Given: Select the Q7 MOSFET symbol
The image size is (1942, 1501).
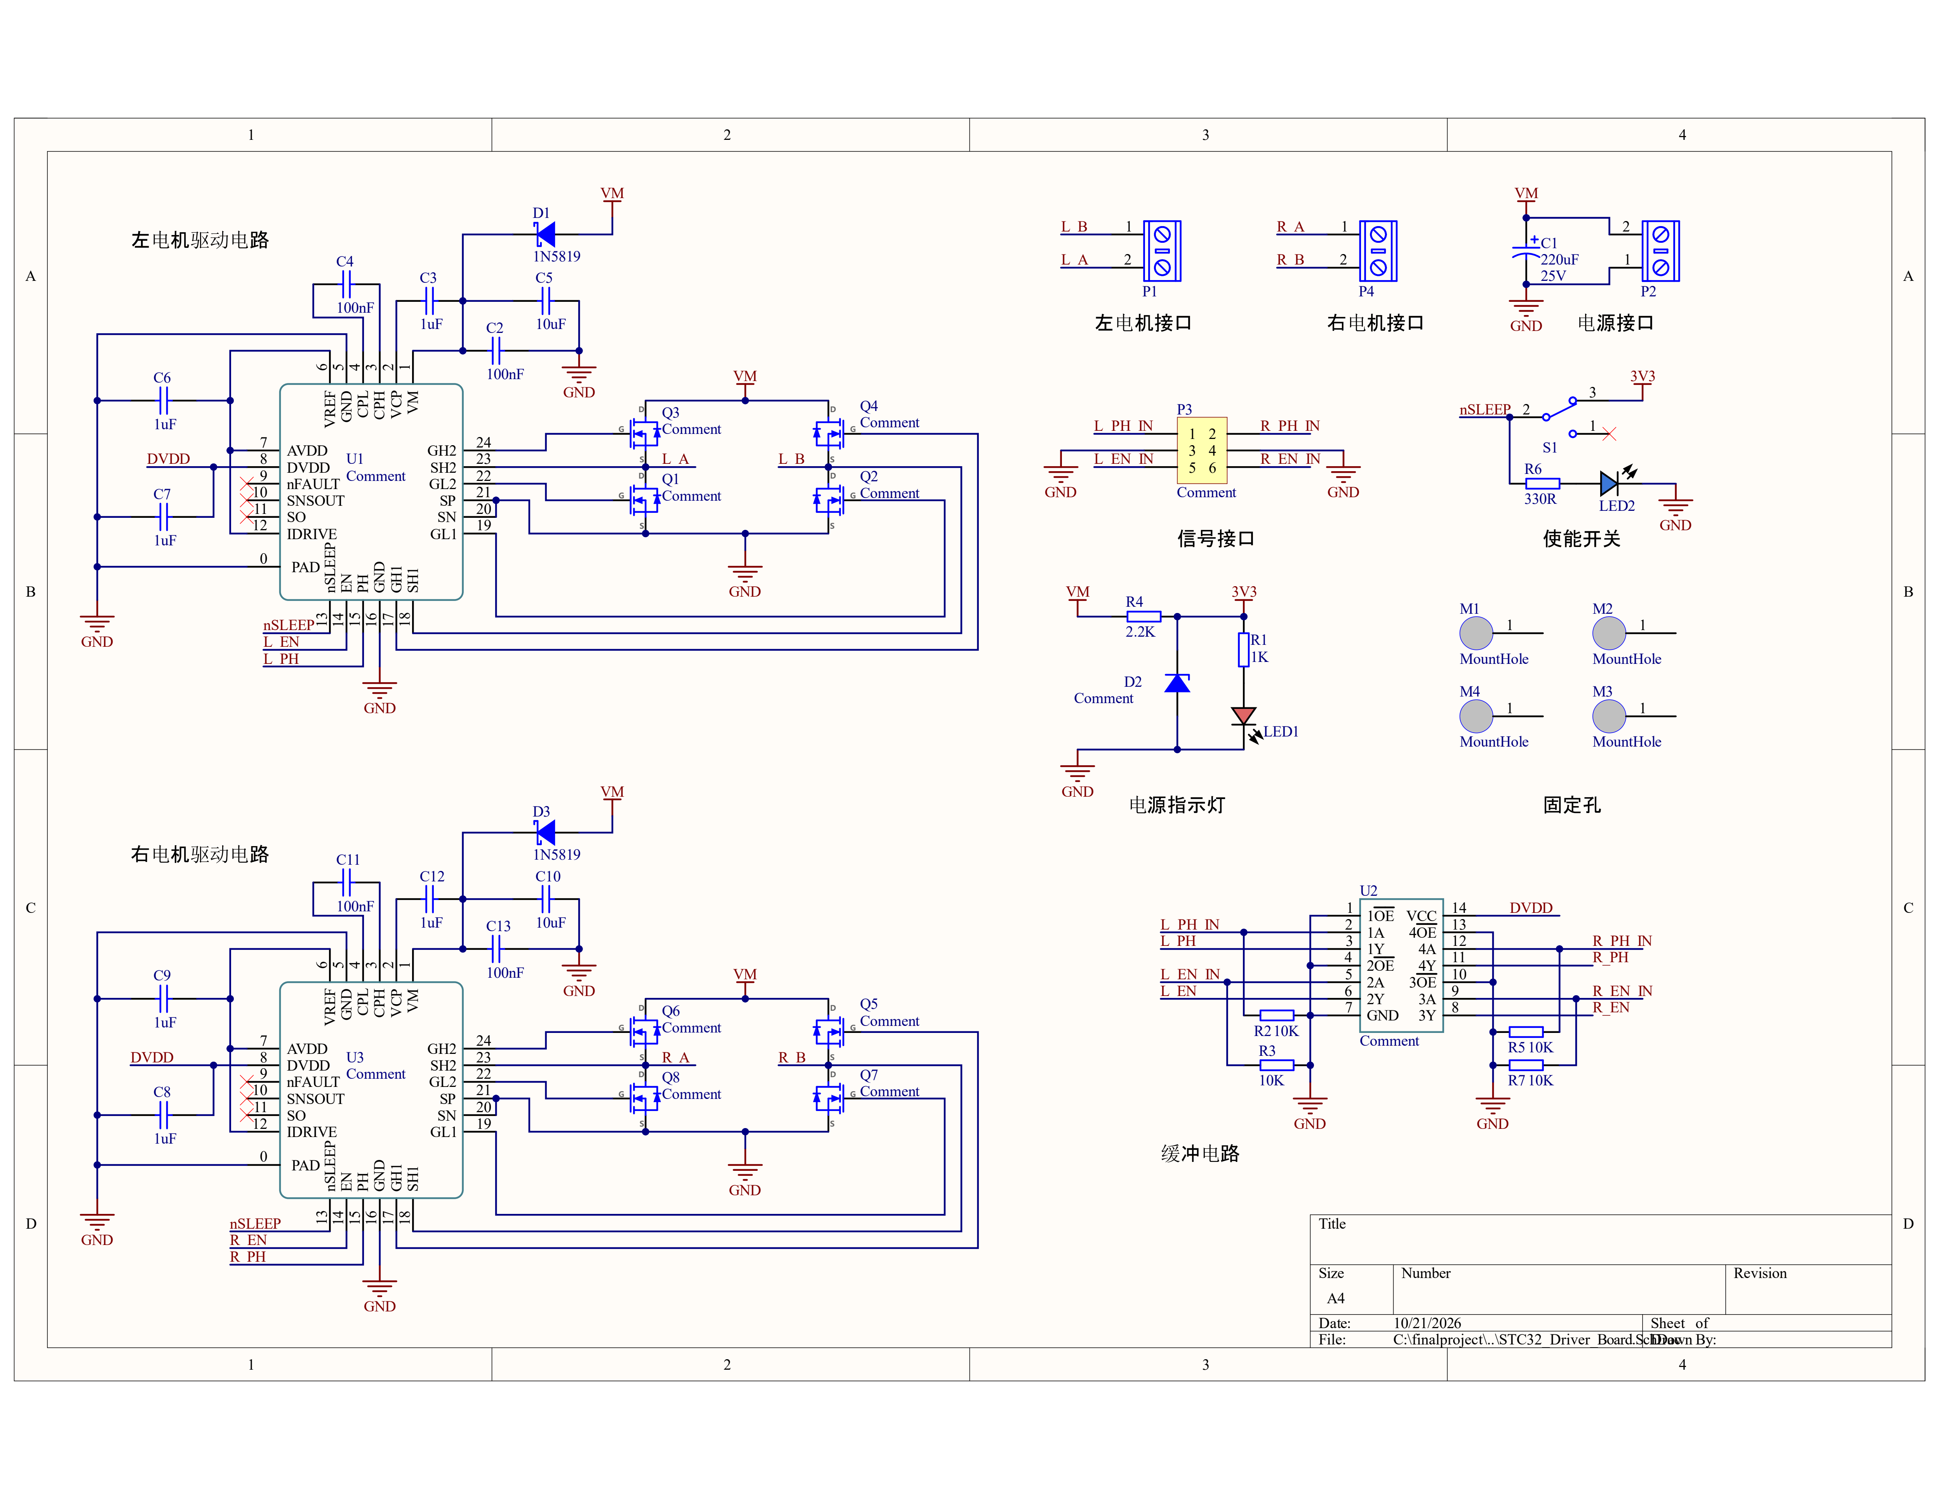Looking at the screenshot, I should [830, 1099].
